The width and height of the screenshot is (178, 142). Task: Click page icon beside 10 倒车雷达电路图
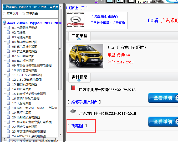[8, 70]
